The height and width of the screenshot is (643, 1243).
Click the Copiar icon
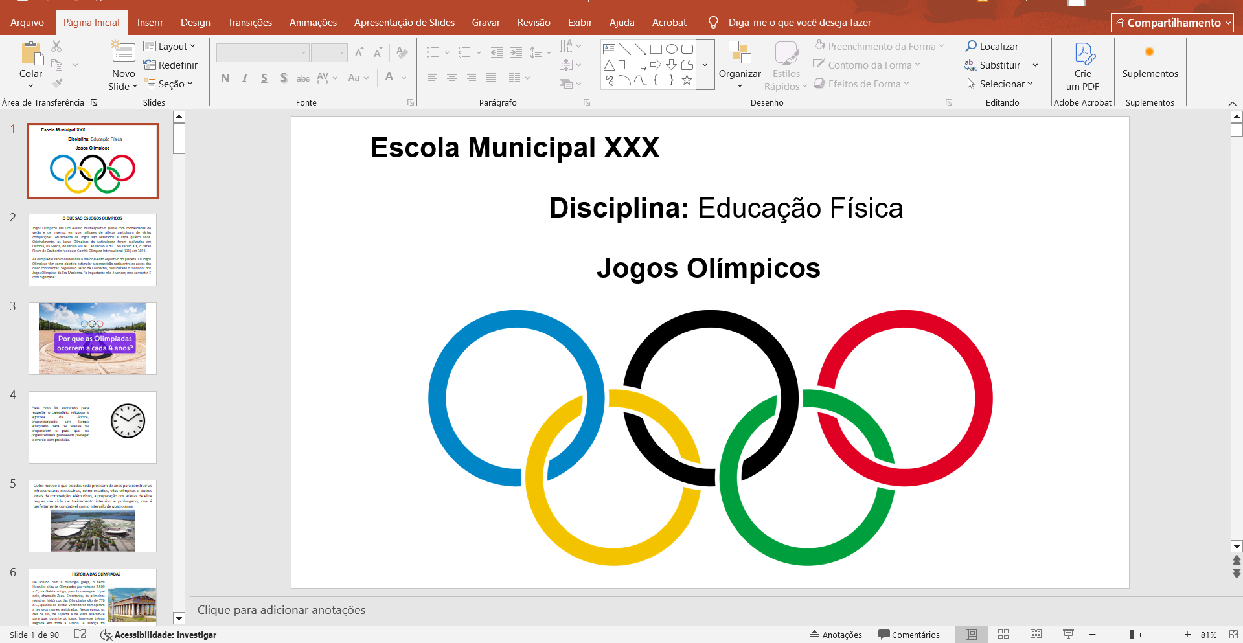[57, 65]
